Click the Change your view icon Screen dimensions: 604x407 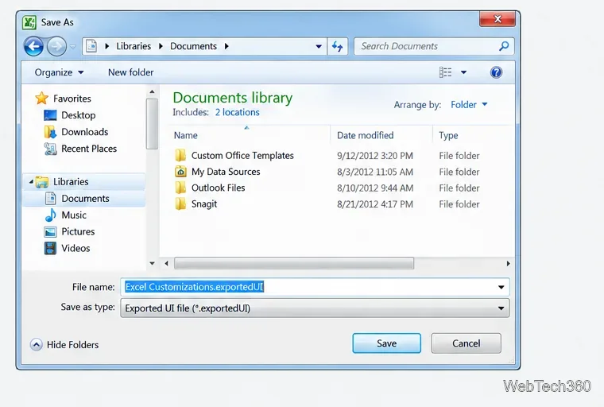coord(445,72)
